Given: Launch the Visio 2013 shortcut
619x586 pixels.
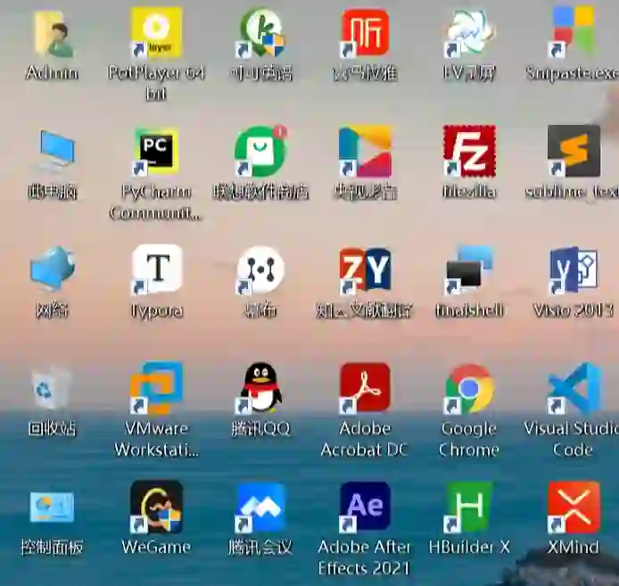Looking at the screenshot, I should click(x=574, y=270).
